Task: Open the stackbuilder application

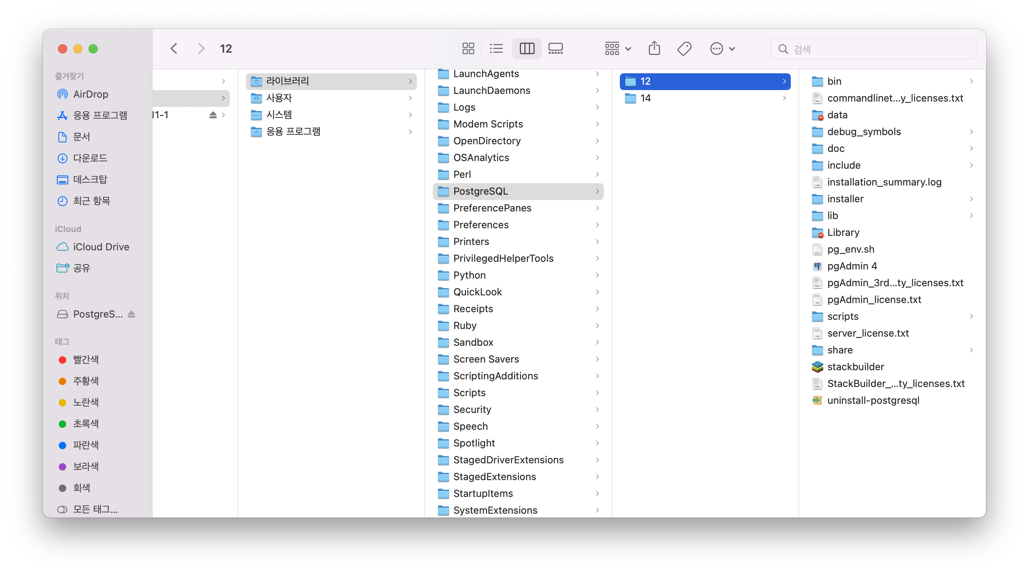Action: coord(855,367)
